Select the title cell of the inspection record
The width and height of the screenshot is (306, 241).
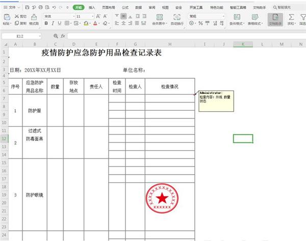pyautogui.click(x=101, y=53)
